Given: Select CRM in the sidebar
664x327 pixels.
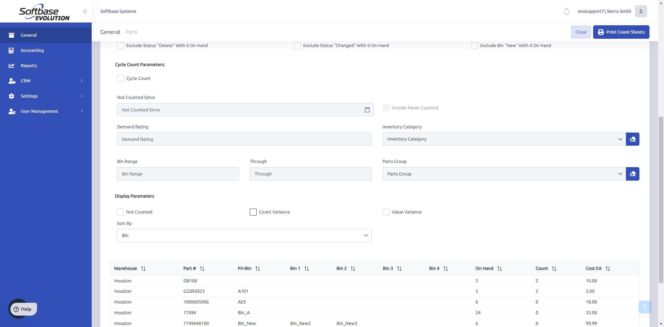Looking at the screenshot, I should (x=46, y=81).
